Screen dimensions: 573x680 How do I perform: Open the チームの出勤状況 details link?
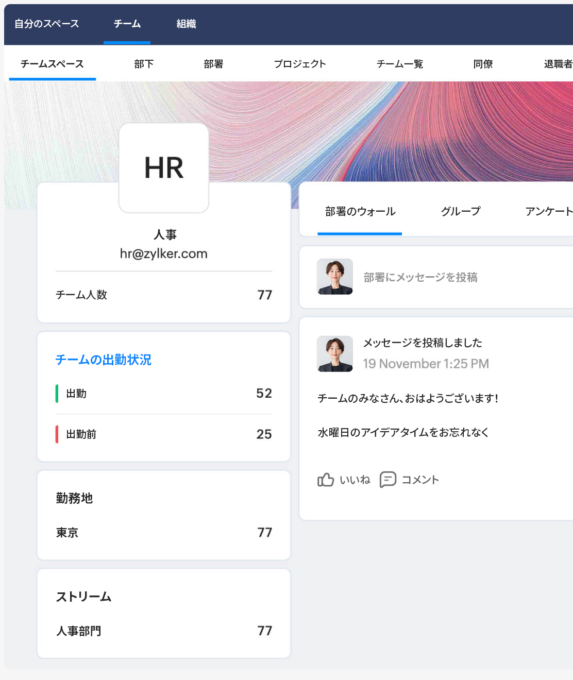coord(103,360)
